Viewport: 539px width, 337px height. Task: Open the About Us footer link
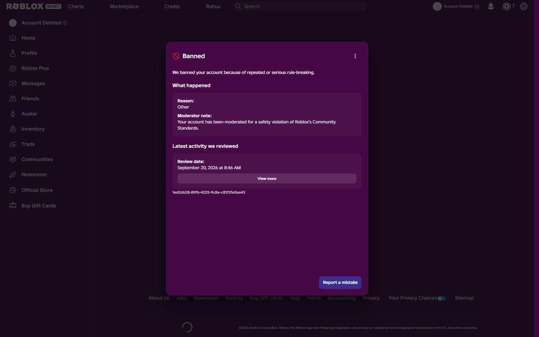coord(159,298)
